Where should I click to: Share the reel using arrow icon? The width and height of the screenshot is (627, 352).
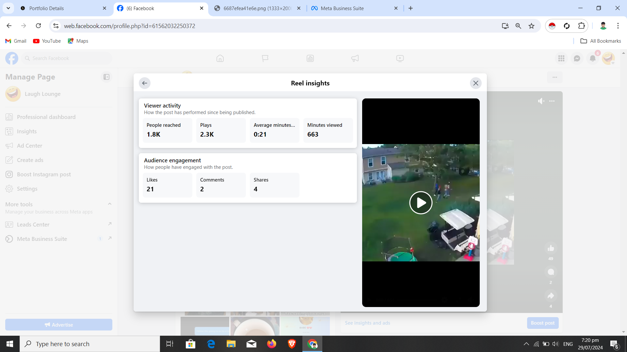pos(551,296)
